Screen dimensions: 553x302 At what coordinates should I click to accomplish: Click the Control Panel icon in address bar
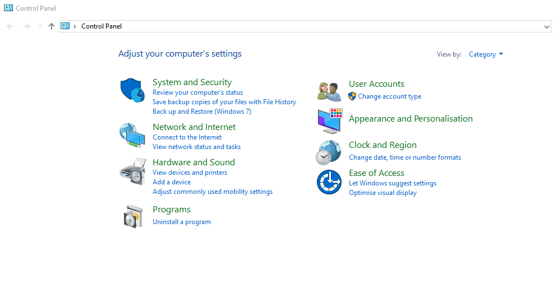point(65,26)
